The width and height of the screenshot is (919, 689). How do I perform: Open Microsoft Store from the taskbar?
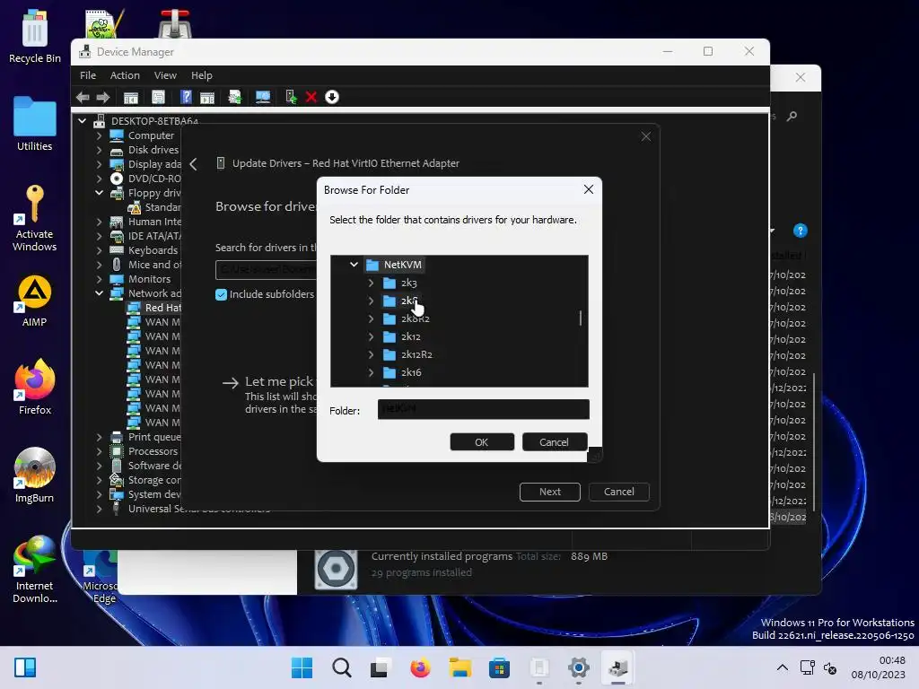click(499, 667)
